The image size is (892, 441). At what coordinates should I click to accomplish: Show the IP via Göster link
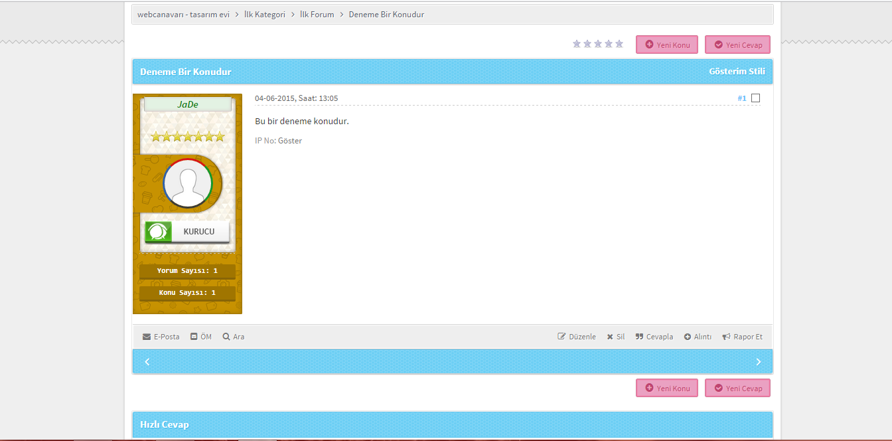coord(290,141)
